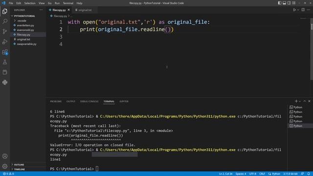Open the Selection menu
This screenshot has height=176, width=313.
[x=30, y=3]
